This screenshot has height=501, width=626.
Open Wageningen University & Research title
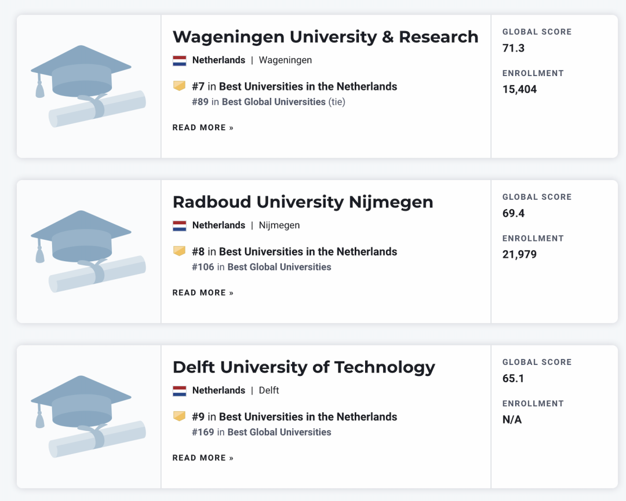pyautogui.click(x=325, y=36)
